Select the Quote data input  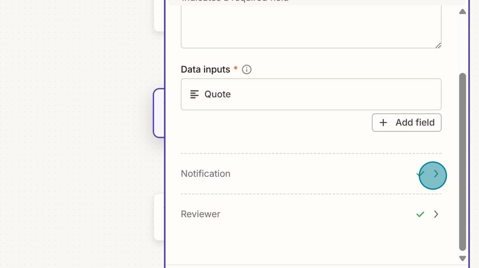tap(311, 94)
